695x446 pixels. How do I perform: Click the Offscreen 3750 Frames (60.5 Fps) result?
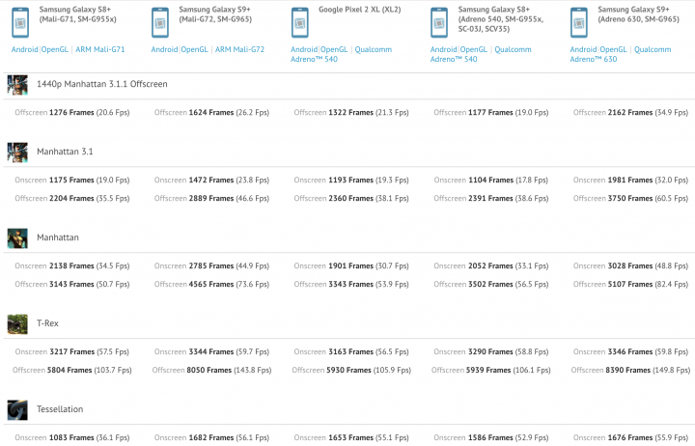[x=630, y=198]
